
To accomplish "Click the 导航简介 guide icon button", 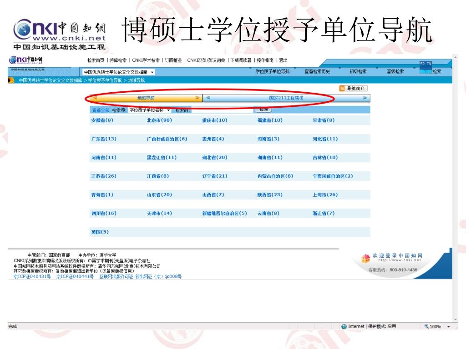I will pos(353,89).
